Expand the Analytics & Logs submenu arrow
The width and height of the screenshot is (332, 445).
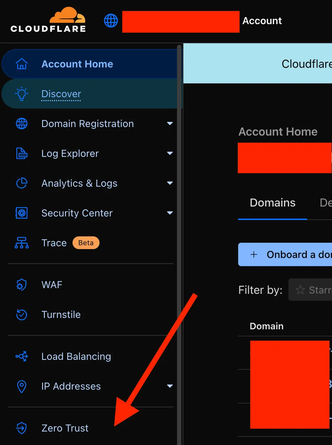[170, 183]
